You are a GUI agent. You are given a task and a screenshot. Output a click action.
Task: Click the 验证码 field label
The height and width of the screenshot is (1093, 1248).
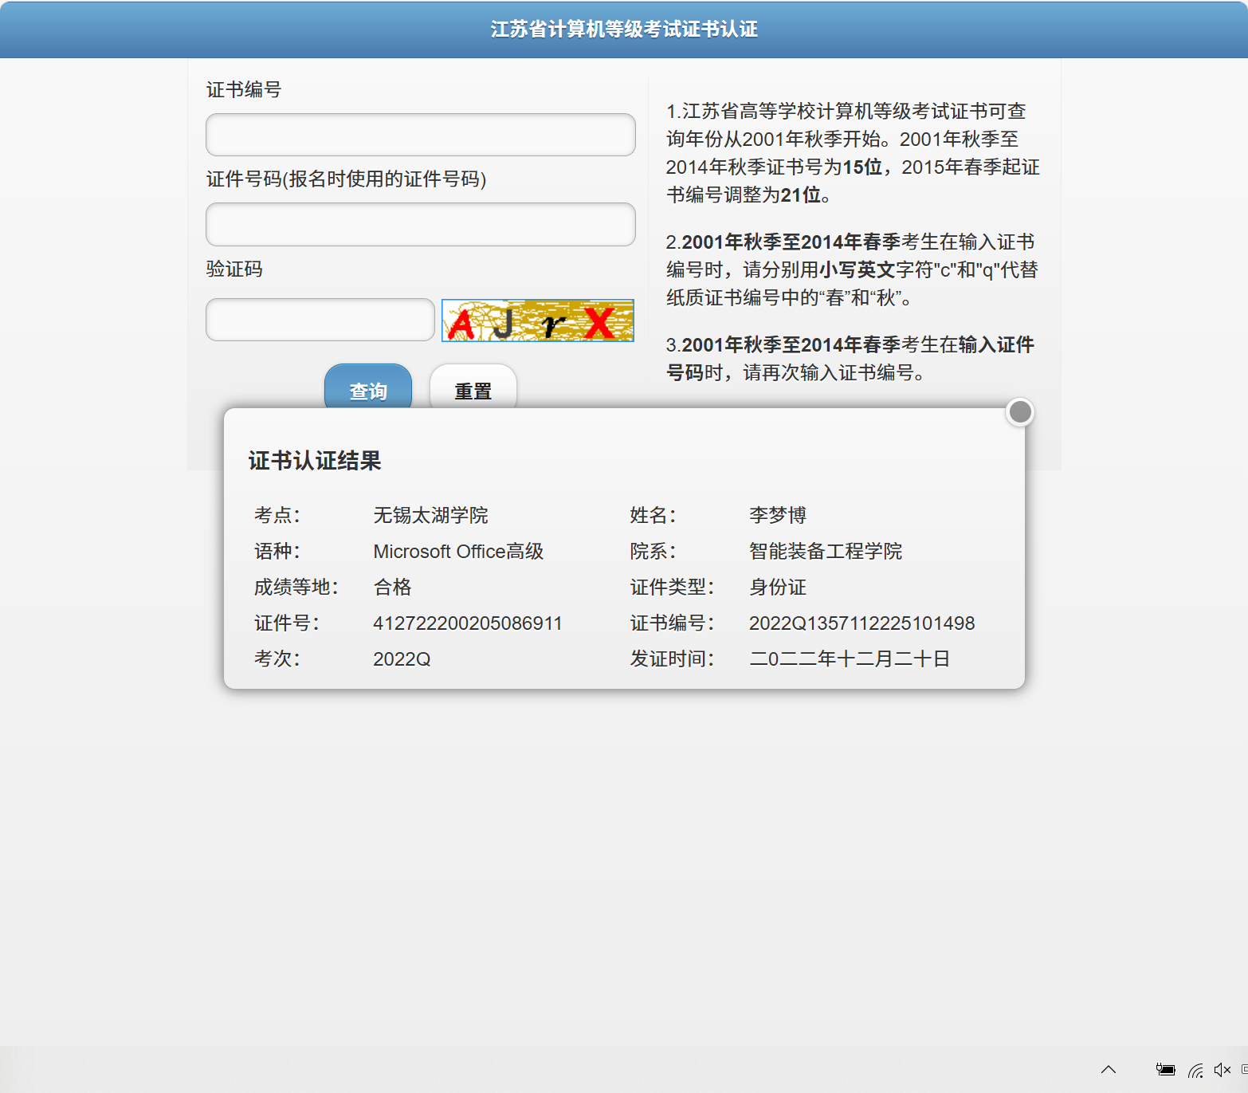tap(234, 269)
